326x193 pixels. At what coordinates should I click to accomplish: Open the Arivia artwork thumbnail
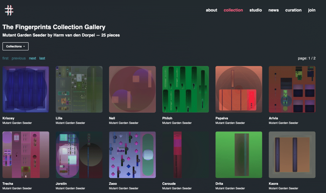(292, 89)
